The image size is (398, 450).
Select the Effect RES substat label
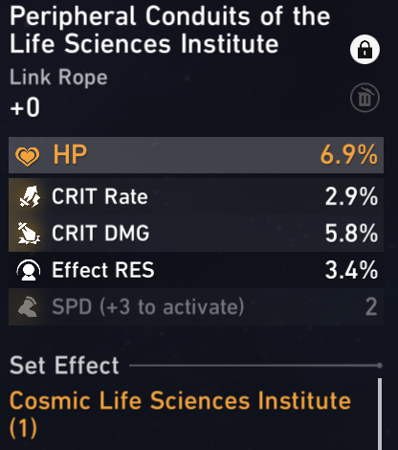point(103,270)
